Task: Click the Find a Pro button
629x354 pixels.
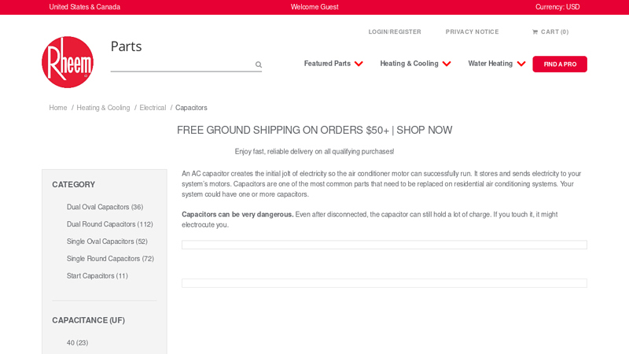Action: tap(560, 65)
